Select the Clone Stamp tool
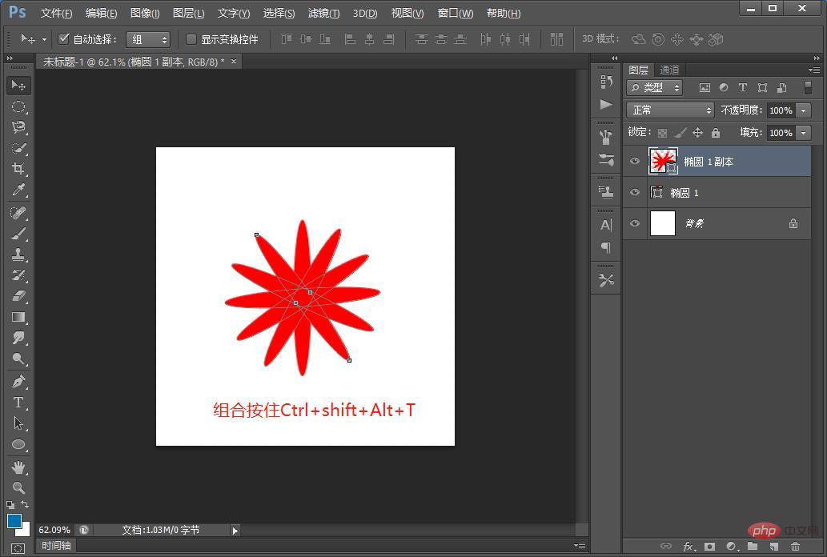Image resolution: width=827 pixels, height=557 pixels. [18, 254]
